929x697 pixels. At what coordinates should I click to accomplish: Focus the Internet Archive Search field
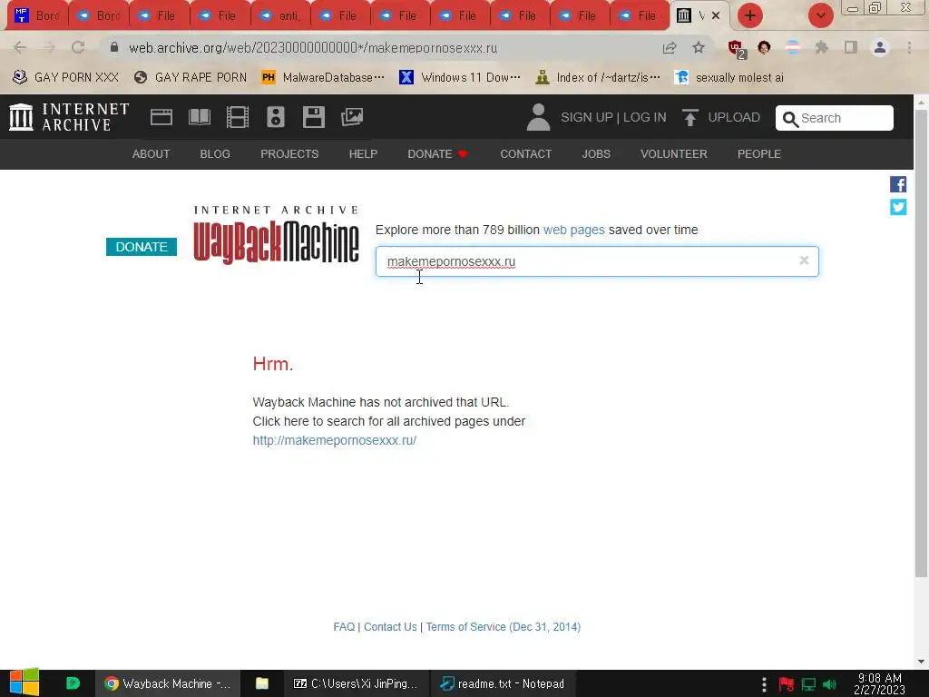pos(835,118)
